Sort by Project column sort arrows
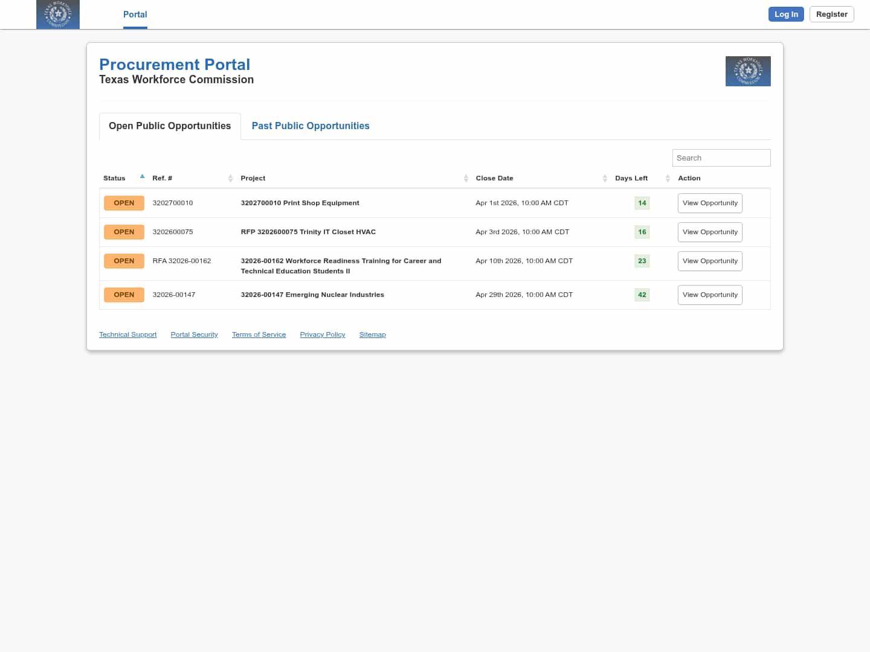 click(x=466, y=178)
